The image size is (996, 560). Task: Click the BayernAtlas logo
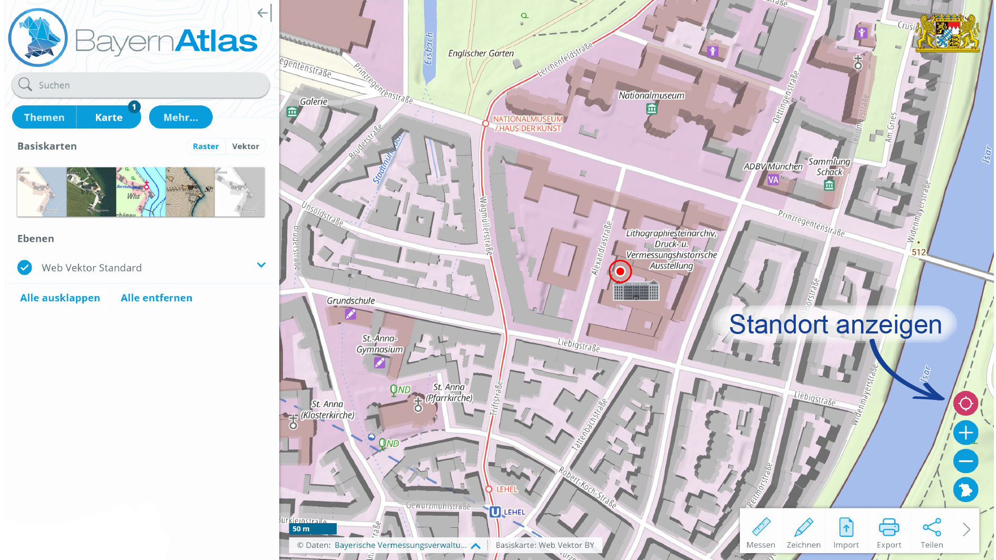coord(133,38)
